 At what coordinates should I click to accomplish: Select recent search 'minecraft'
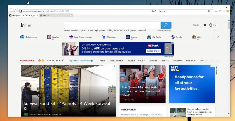(142, 30)
